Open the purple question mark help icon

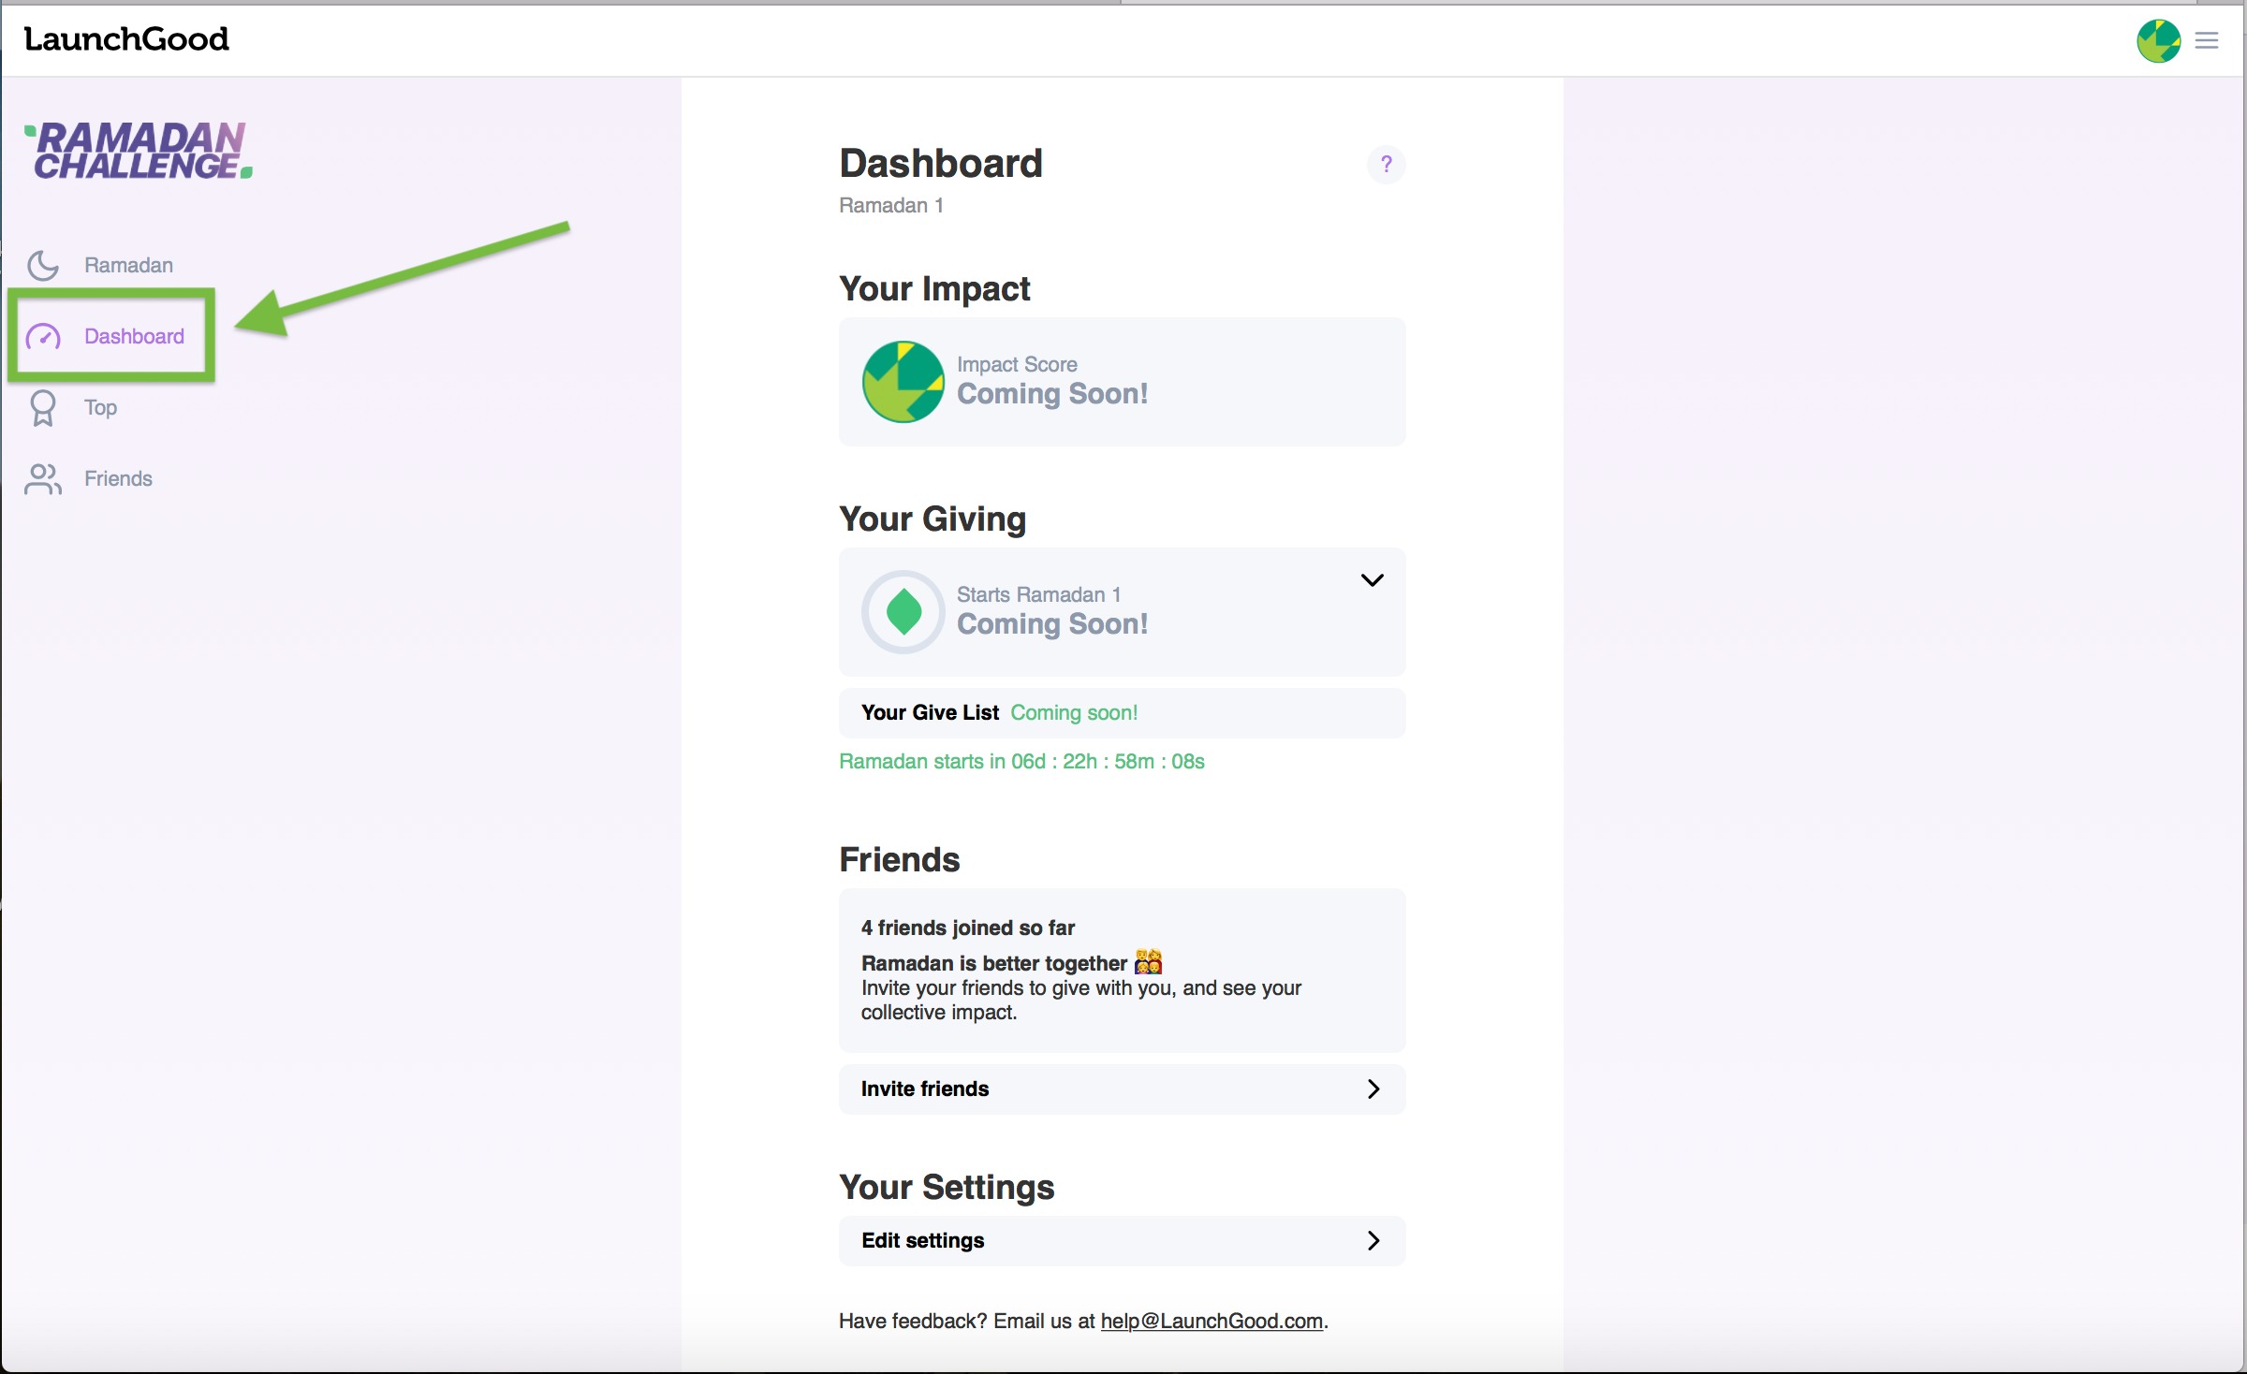1386,165
